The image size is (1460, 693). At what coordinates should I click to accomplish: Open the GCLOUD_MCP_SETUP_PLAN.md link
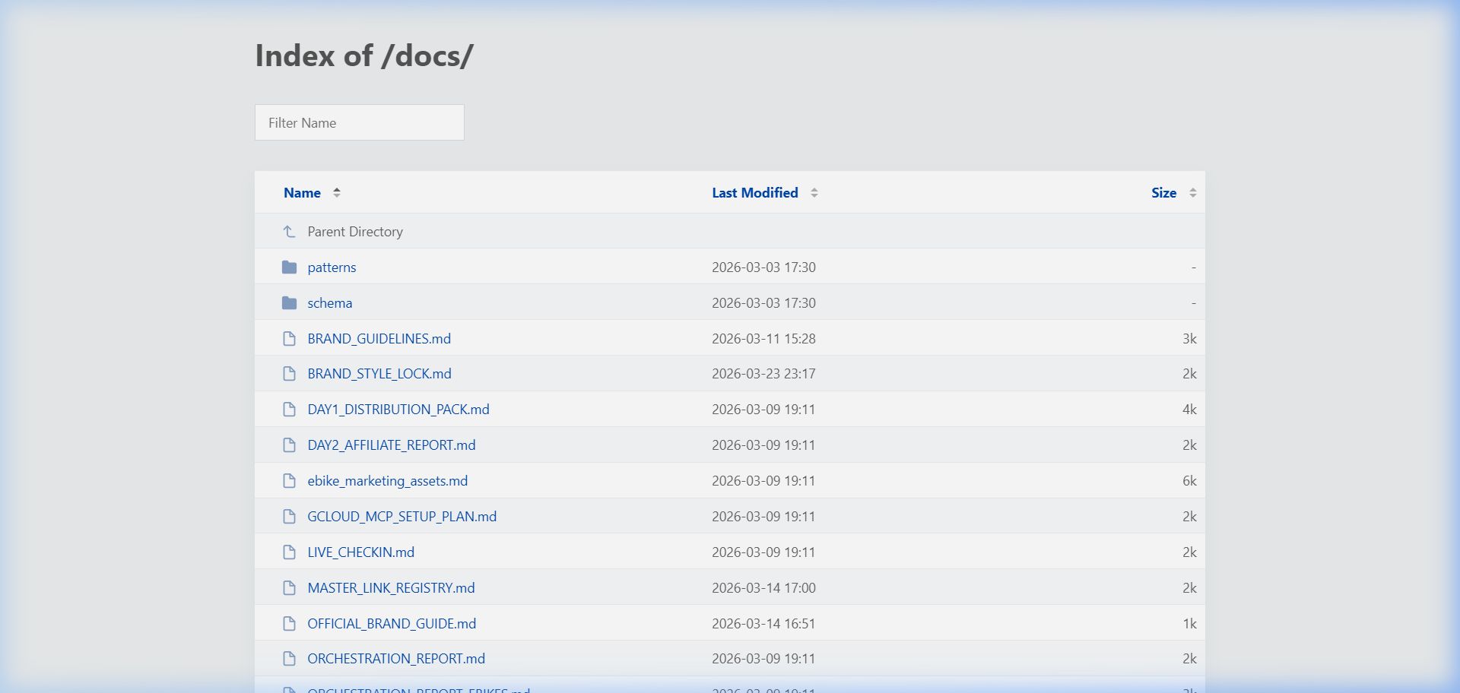click(x=401, y=517)
